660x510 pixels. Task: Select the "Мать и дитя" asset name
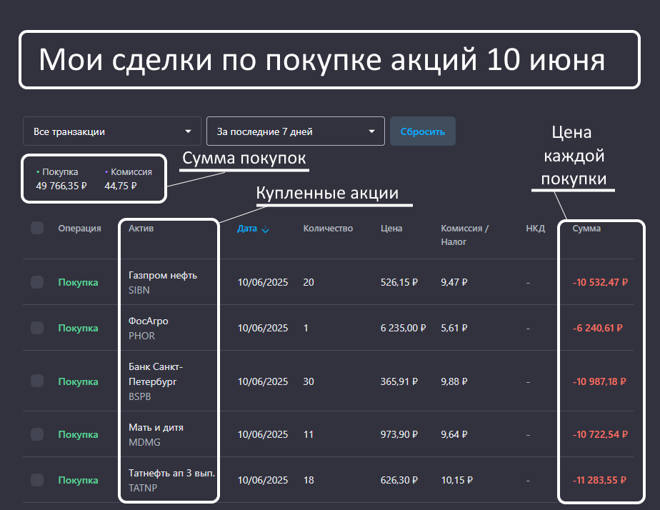click(x=156, y=428)
